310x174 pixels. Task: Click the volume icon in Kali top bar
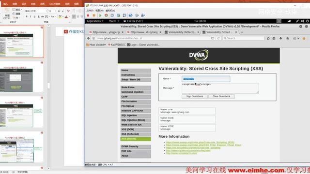pos(302,21)
